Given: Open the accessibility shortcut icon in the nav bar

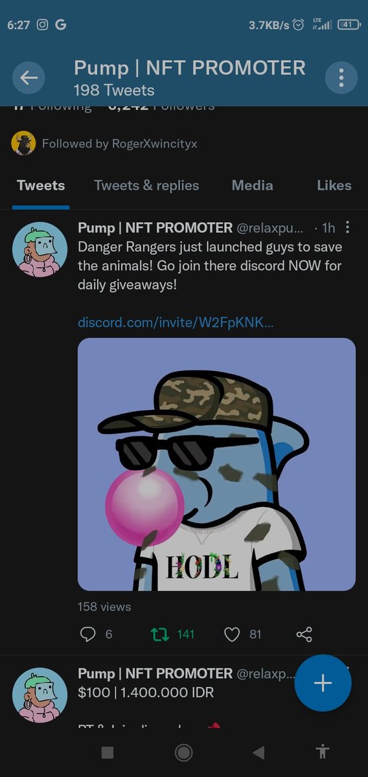Looking at the screenshot, I should (322, 752).
